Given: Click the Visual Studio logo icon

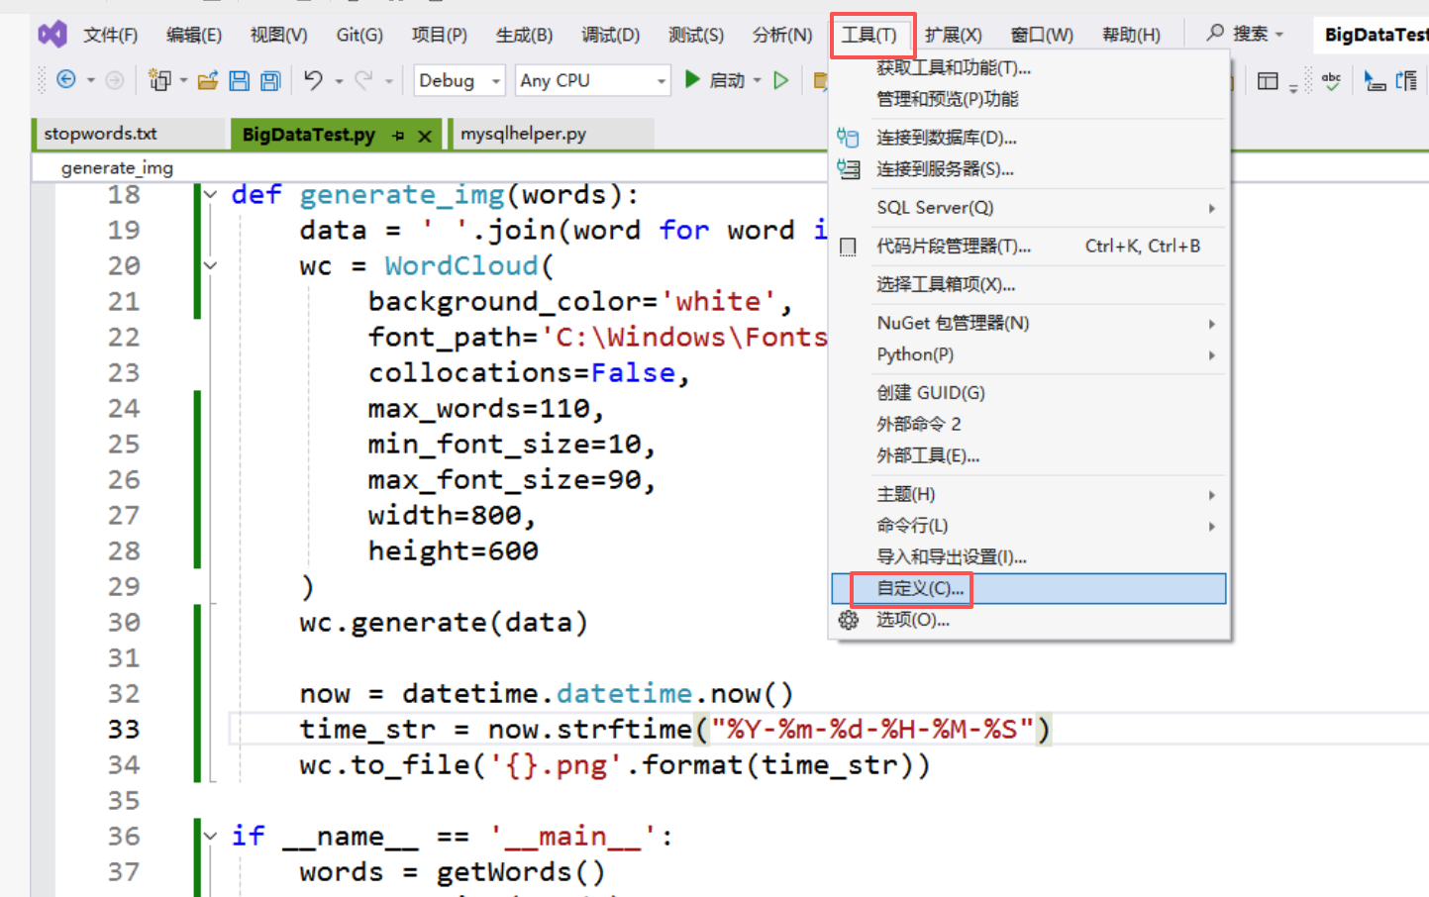Looking at the screenshot, I should [x=52, y=35].
